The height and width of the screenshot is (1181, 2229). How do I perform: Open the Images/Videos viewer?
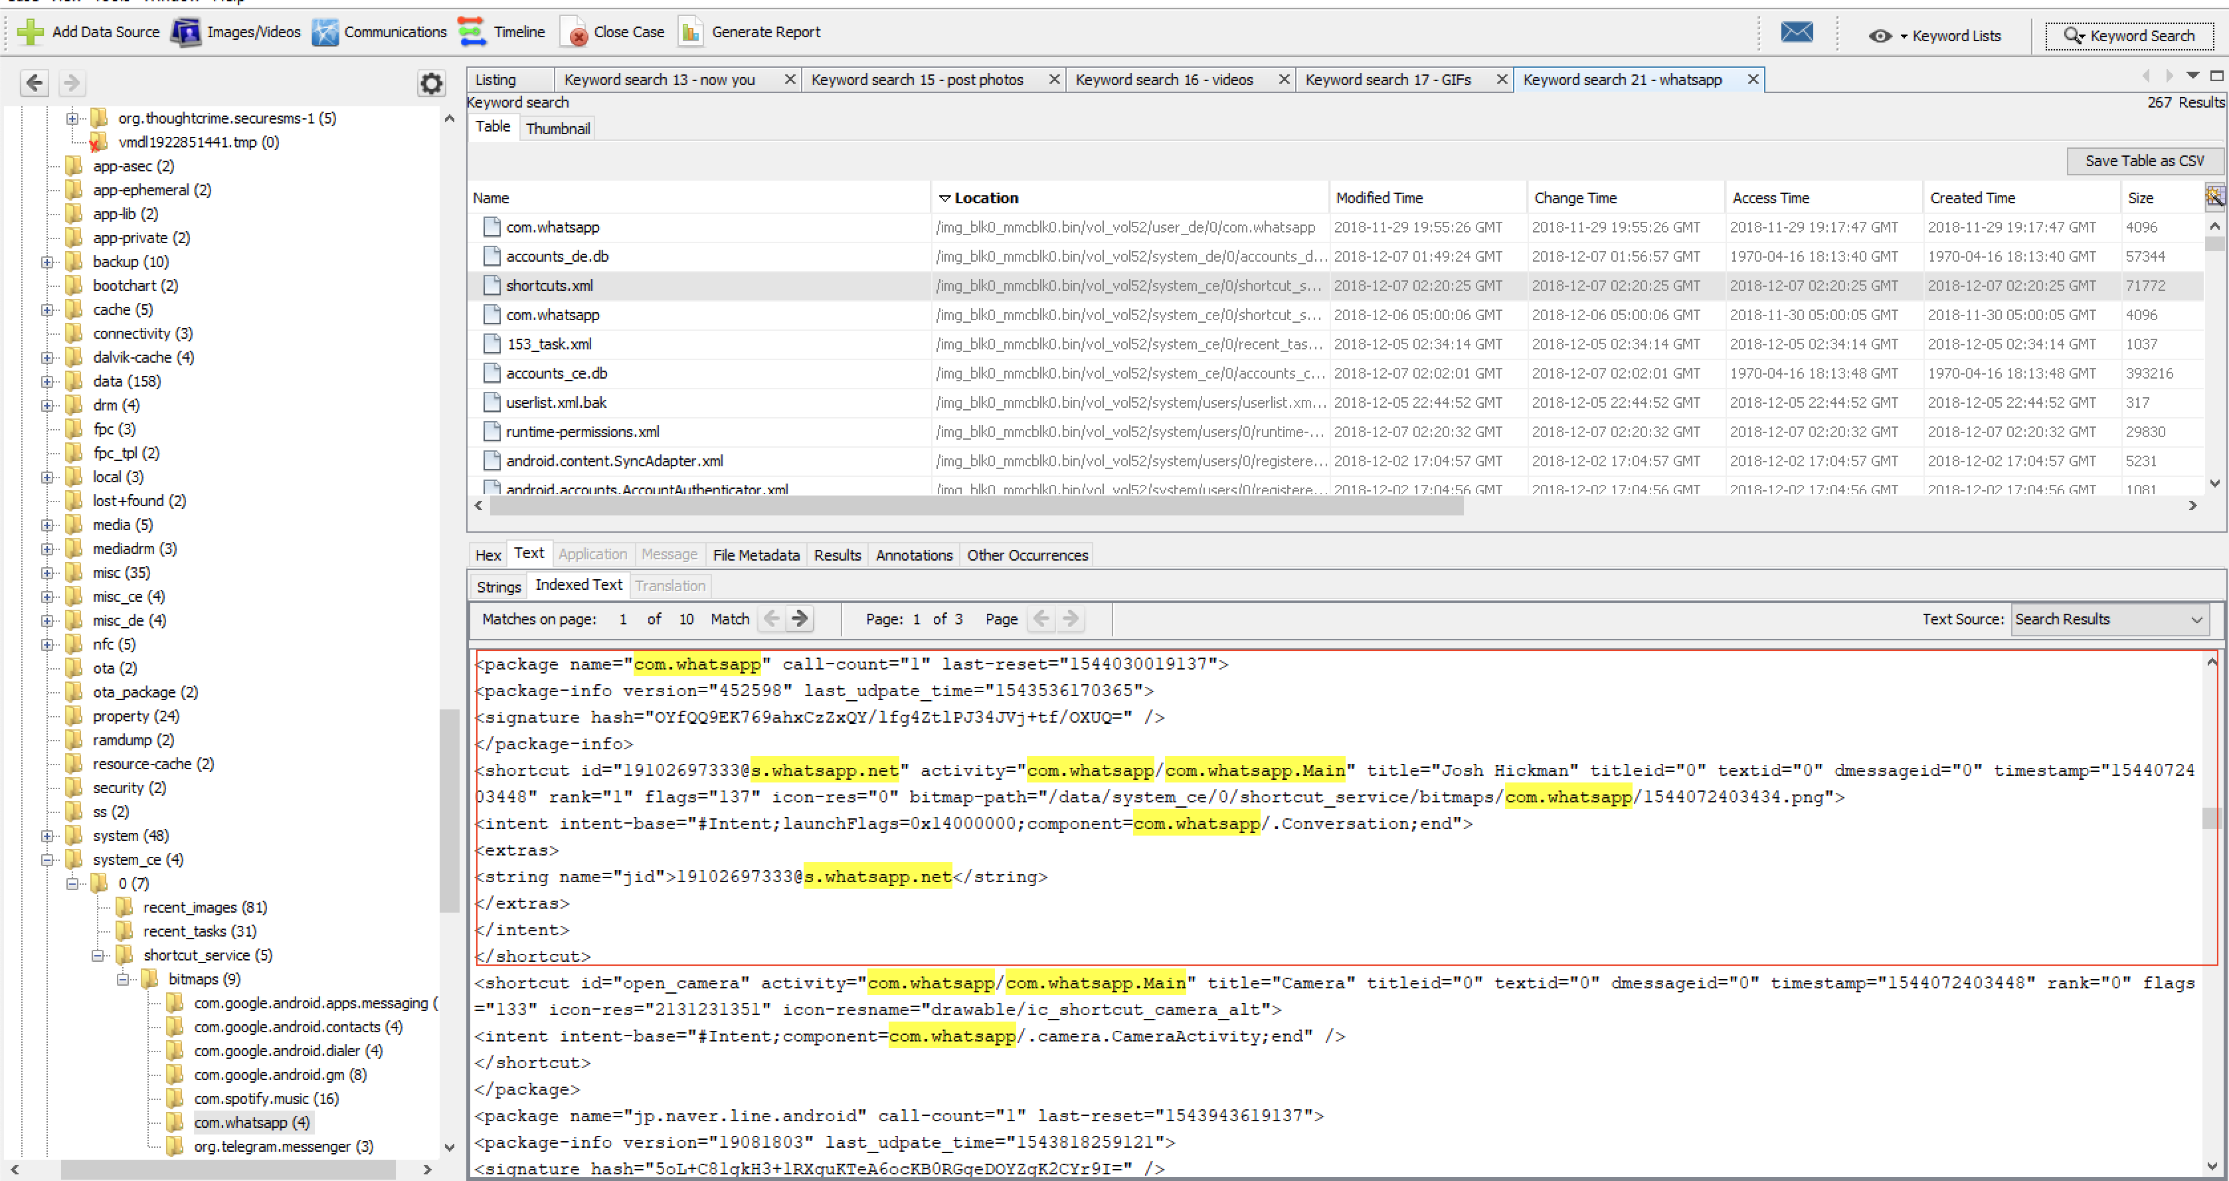click(236, 32)
